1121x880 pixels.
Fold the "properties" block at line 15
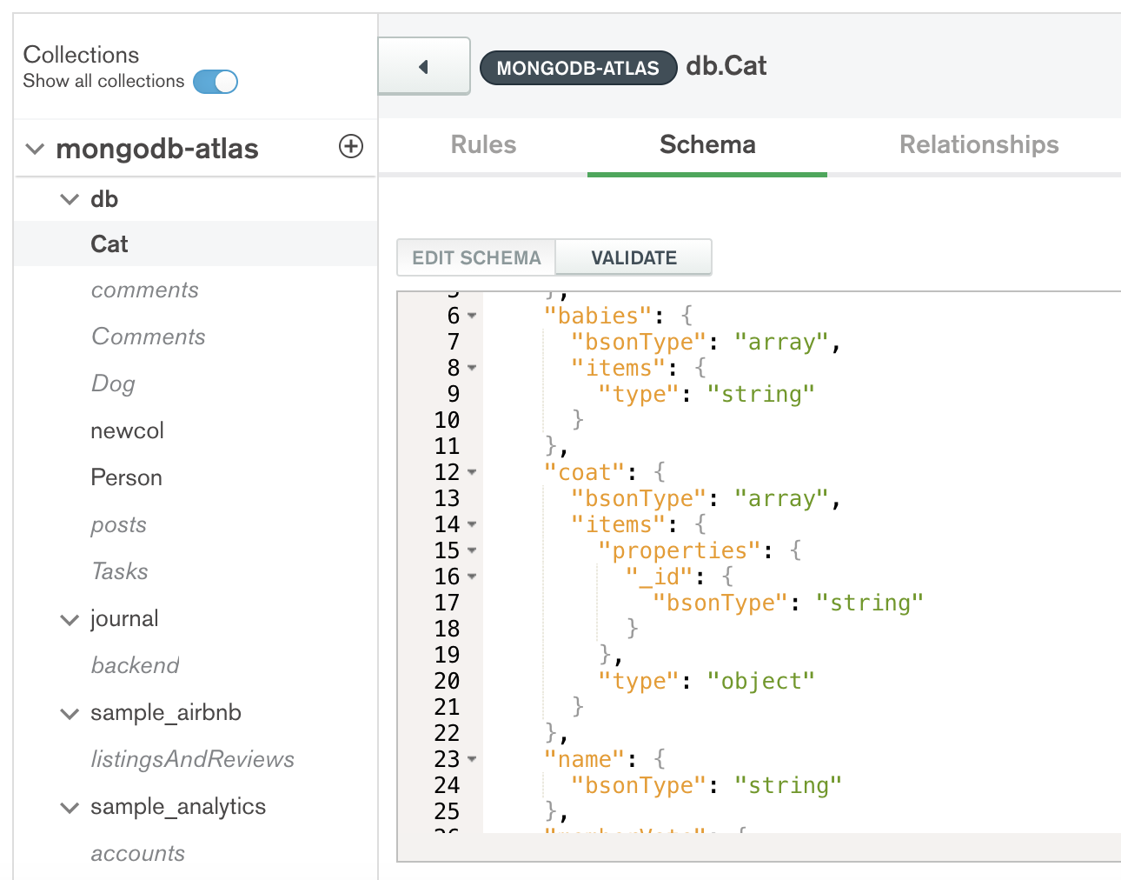tap(472, 550)
